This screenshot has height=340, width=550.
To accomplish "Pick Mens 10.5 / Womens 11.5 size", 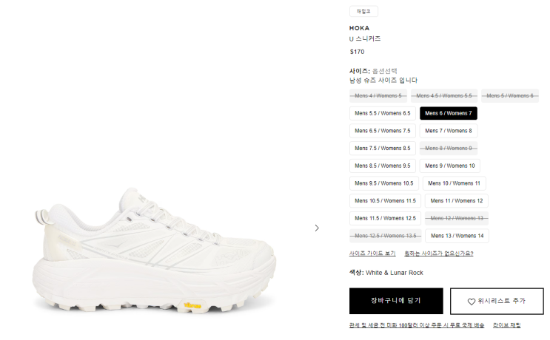I will tap(385, 201).
